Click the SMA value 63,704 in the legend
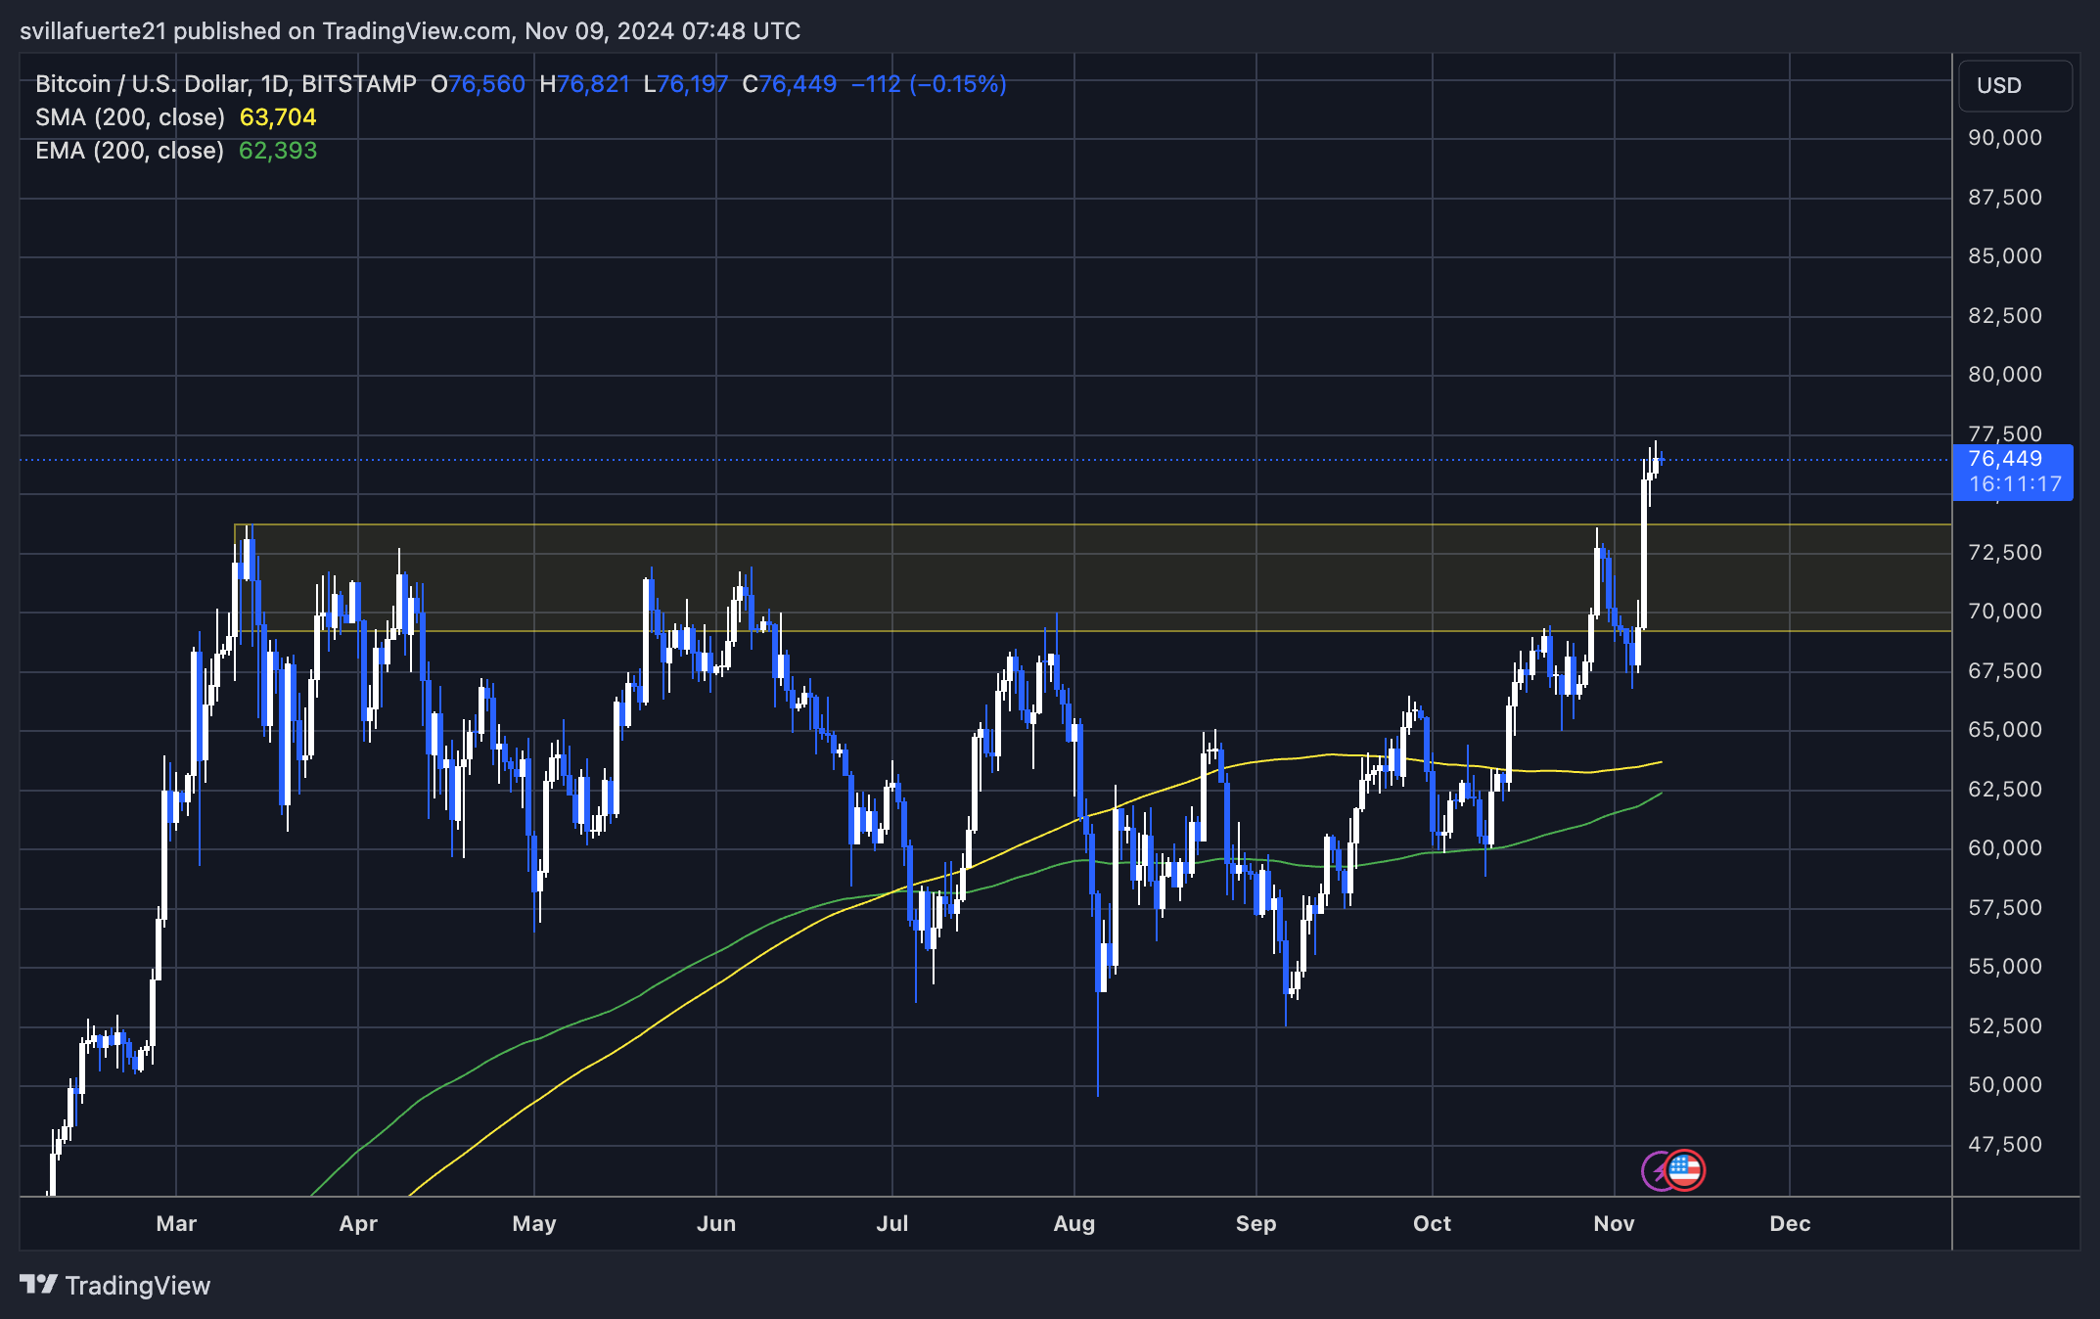 coord(278,116)
